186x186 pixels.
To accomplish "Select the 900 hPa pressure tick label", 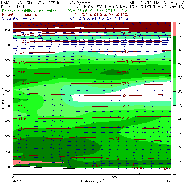I will (7, 152).
